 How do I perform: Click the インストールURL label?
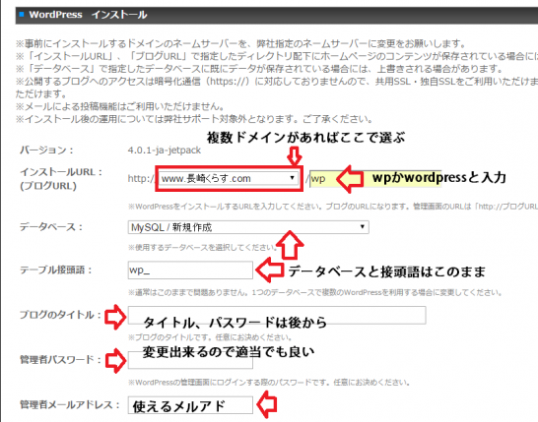[x=61, y=172]
